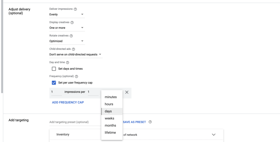Click help icon beside Save as Preset
Image resolution: width=280 pixels, height=142 pixels.
(150, 122)
